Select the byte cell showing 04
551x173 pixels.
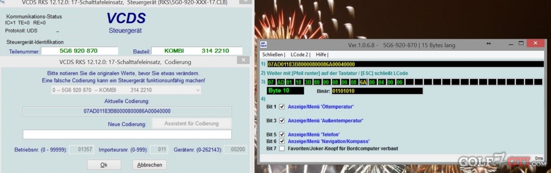coord(381,82)
